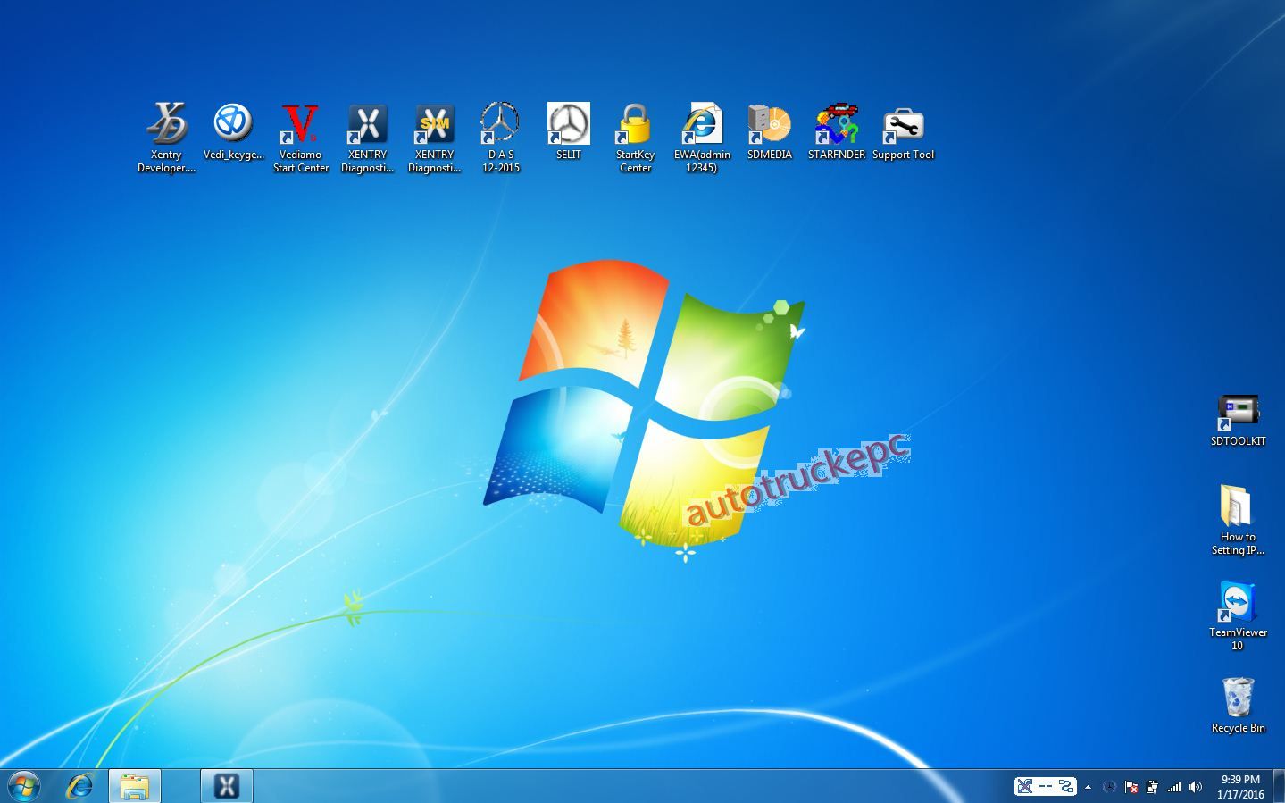Open the Support Tool toolbox icon
This screenshot has height=803, width=1285.
point(903,131)
